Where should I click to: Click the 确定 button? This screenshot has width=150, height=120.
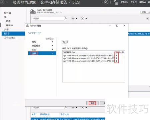coord(92,103)
